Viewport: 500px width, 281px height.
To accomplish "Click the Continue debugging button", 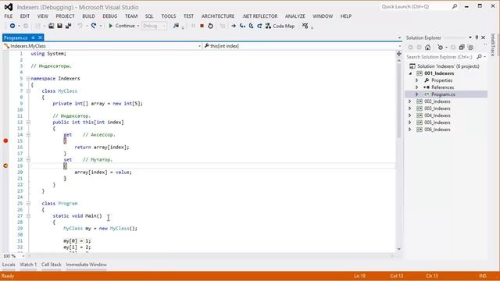I will (x=122, y=26).
